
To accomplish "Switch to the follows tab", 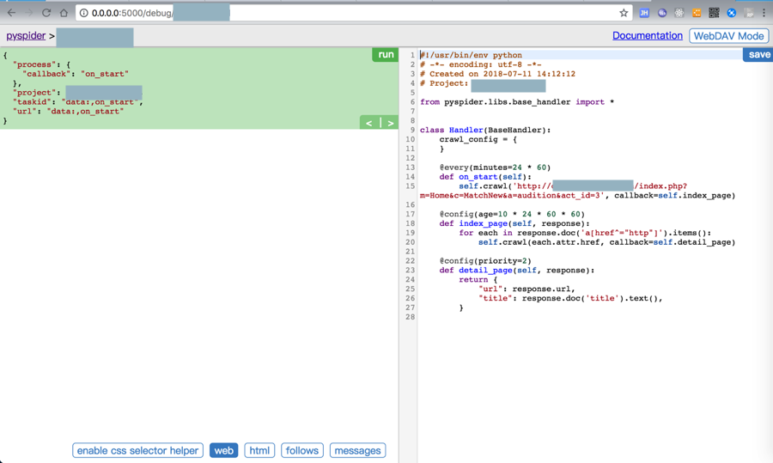I will pyautogui.click(x=301, y=450).
